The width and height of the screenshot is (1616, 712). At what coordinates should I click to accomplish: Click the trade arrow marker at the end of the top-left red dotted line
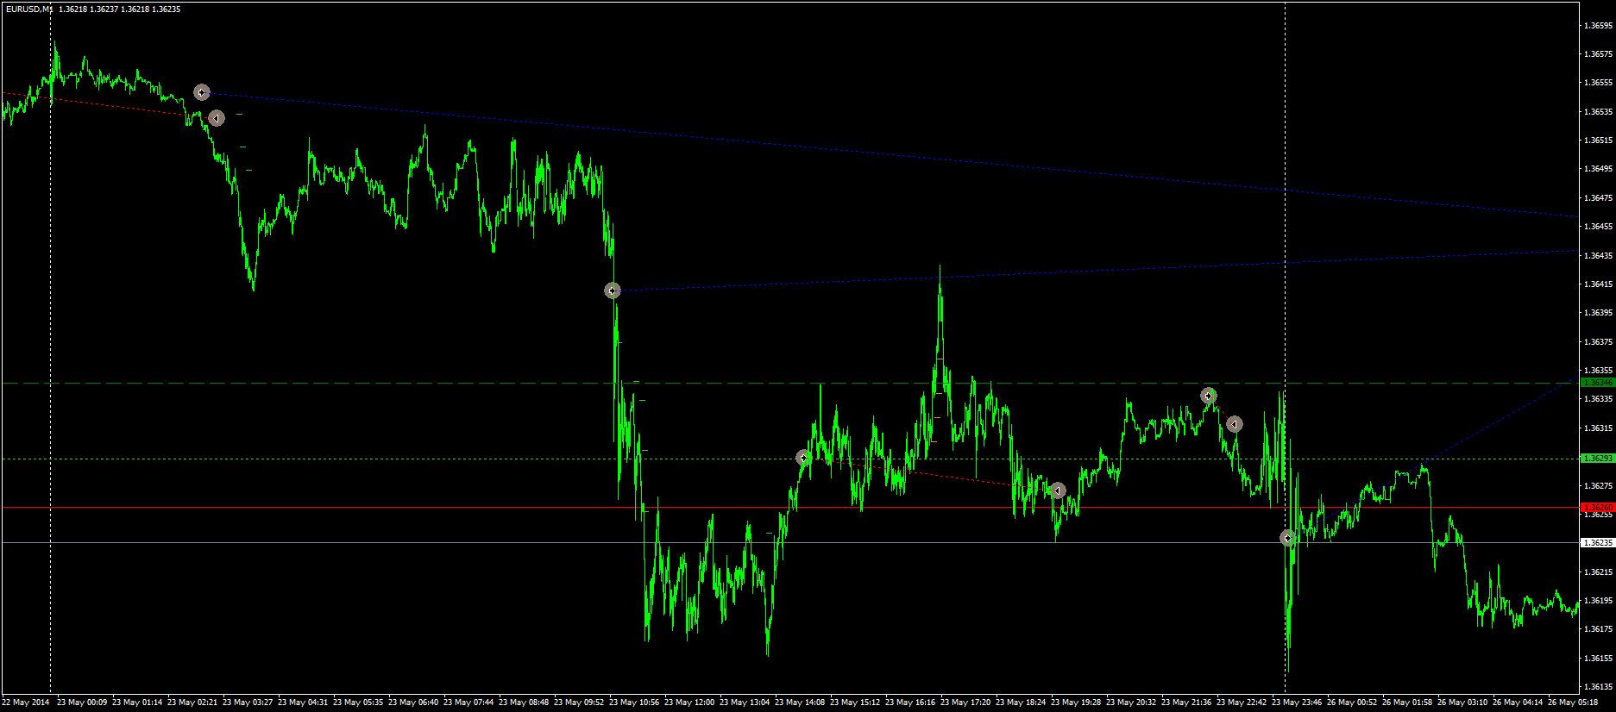[x=217, y=118]
